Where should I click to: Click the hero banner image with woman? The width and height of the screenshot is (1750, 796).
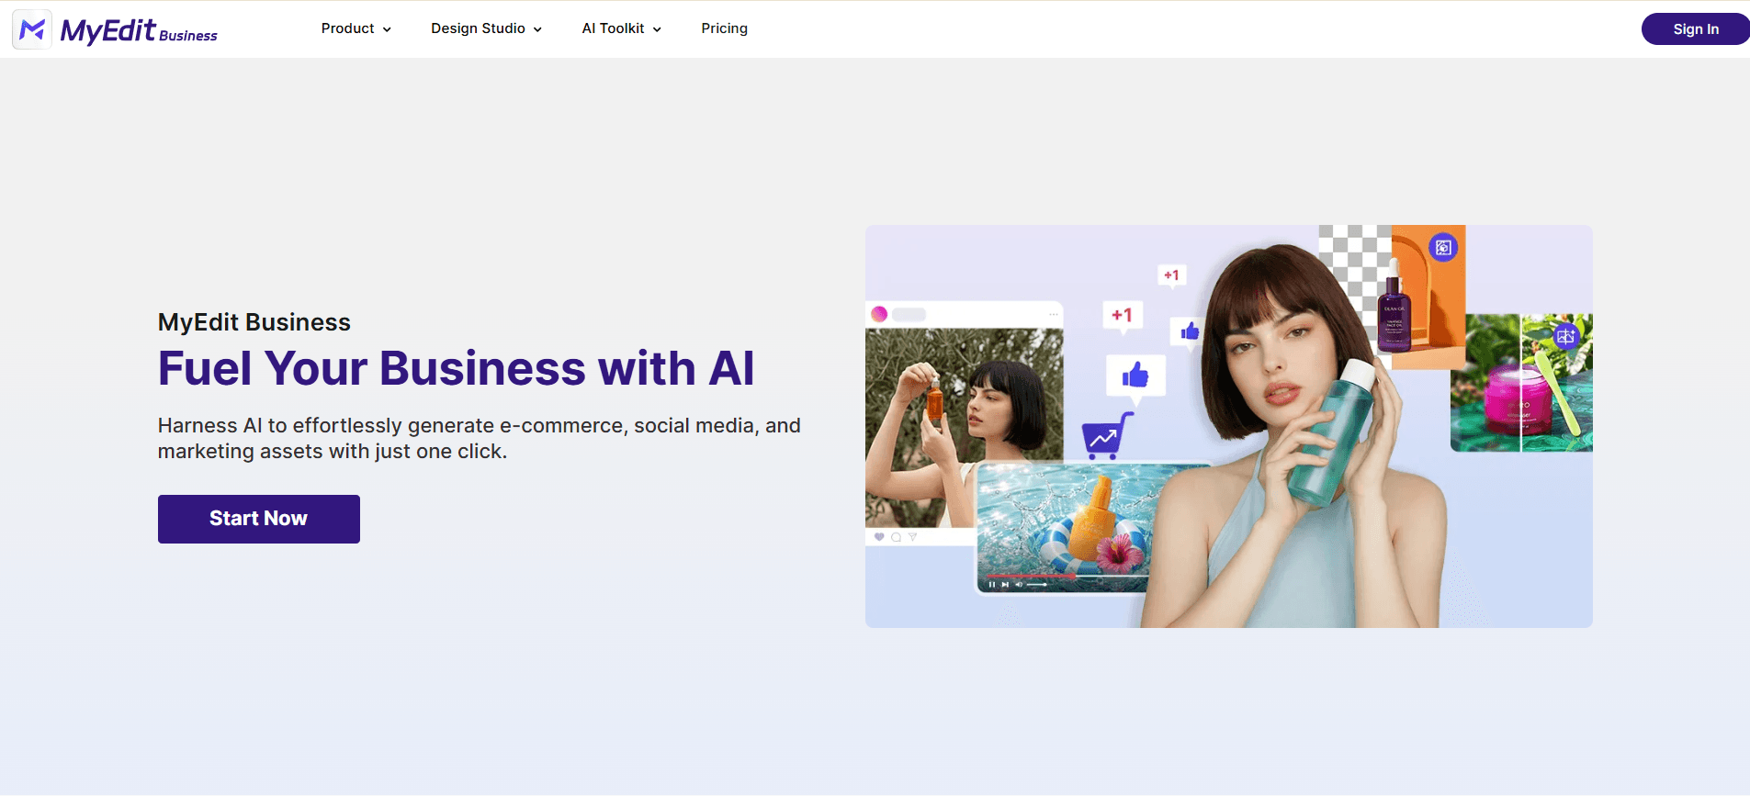[1228, 426]
